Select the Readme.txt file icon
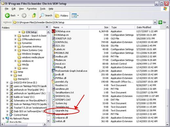 click(53, 85)
